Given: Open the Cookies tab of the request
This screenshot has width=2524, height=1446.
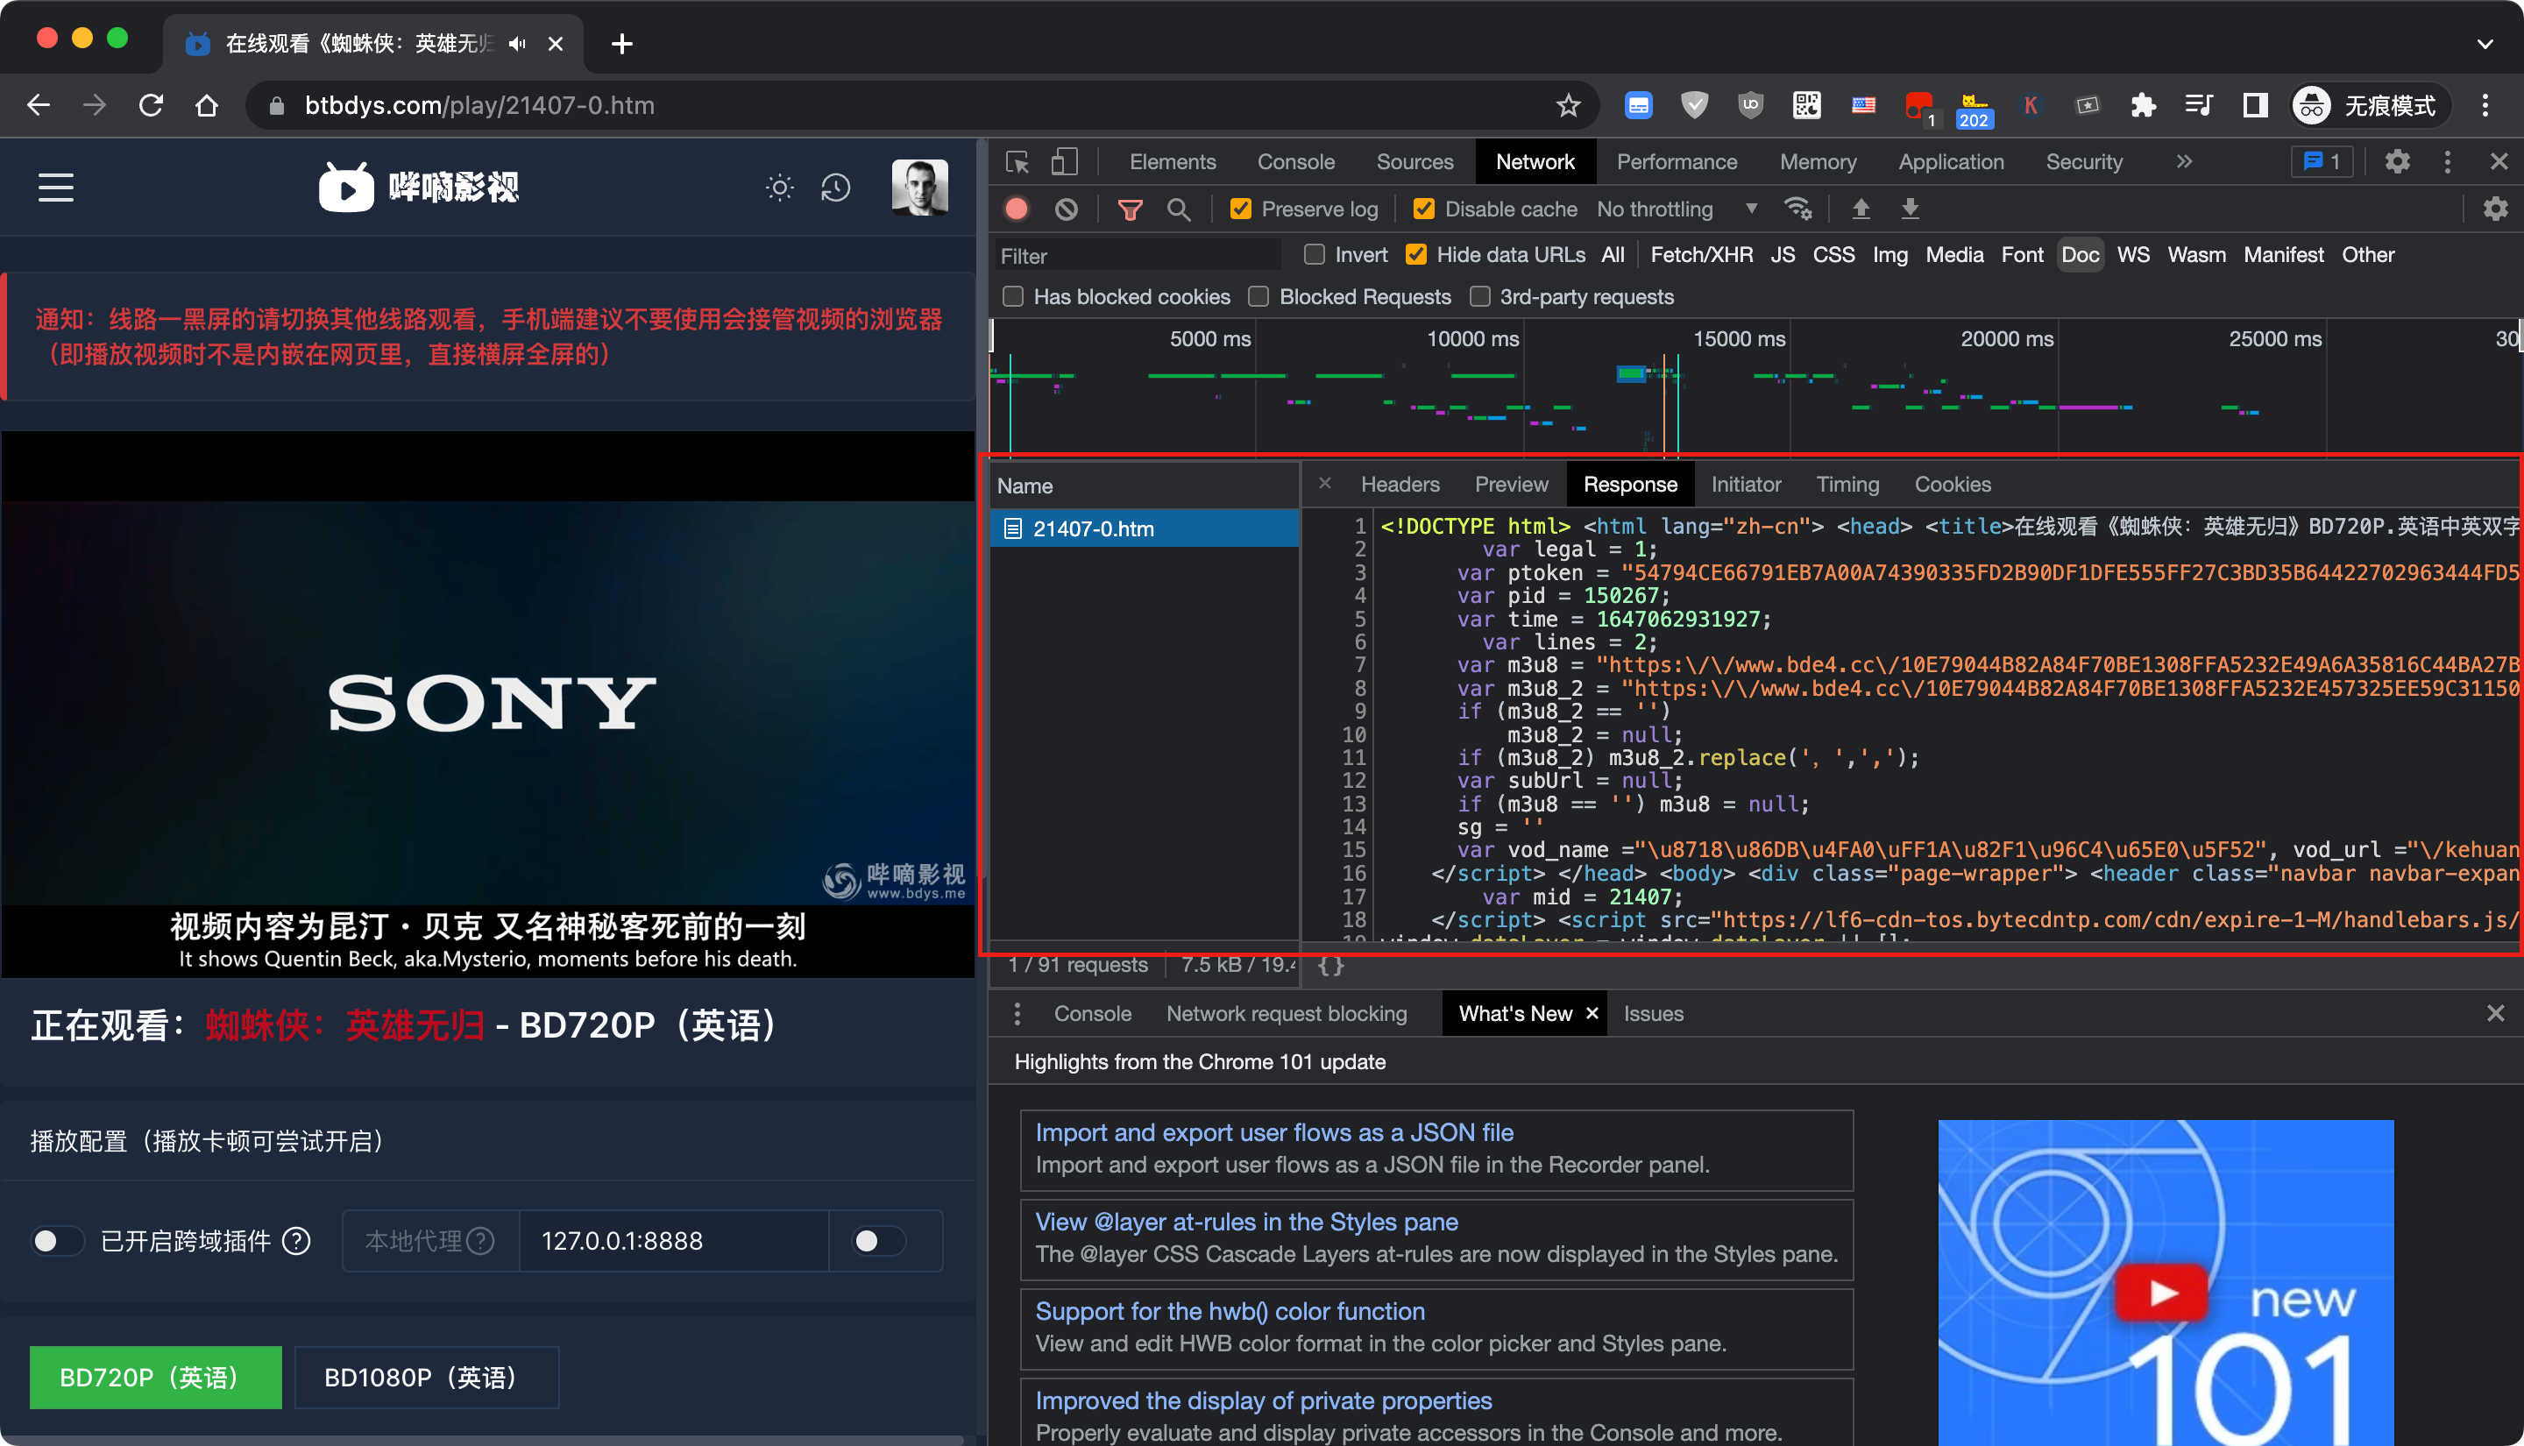Looking at the screenshot, I should pos(1952,485).
